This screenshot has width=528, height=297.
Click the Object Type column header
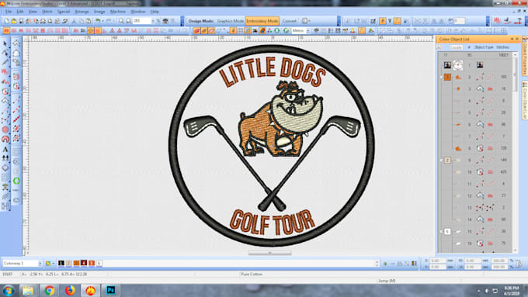coord(484,47)
